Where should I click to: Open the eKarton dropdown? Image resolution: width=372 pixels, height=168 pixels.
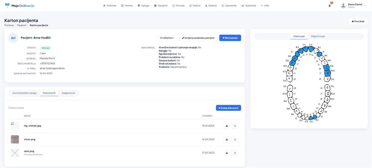(167, 38)
